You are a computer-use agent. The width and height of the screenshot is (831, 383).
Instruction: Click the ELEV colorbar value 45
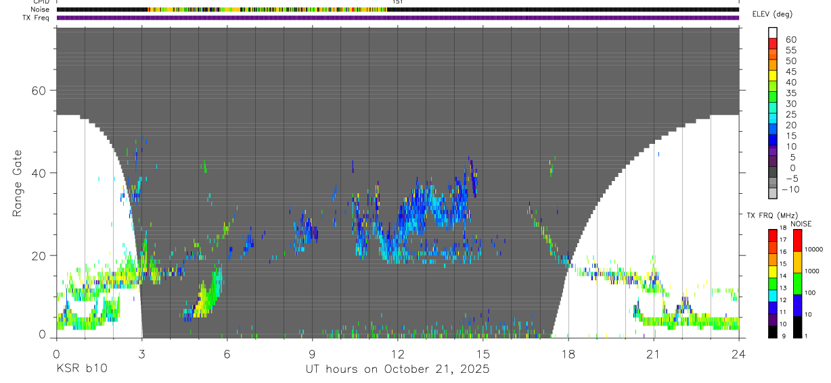[790, 72]
